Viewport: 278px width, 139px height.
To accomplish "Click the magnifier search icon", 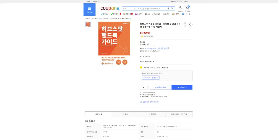I will [x=172, y=8].
